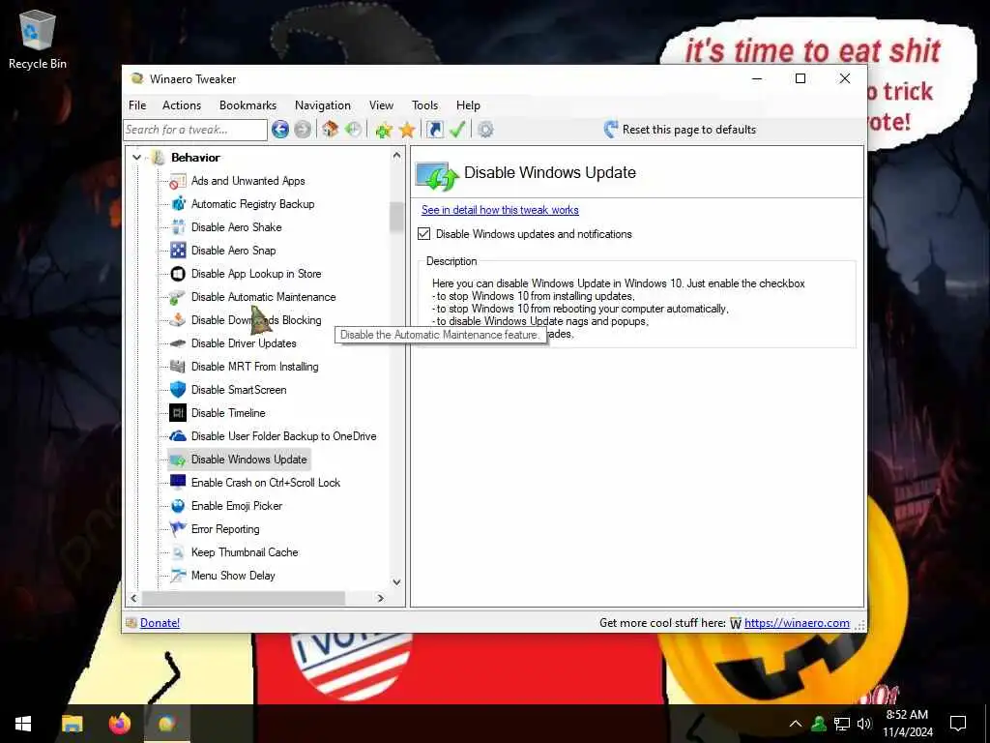Click the blue Back navigation arrow
Image resolution: width=990 pixels, height=743 pixels.
coord(280,130)
